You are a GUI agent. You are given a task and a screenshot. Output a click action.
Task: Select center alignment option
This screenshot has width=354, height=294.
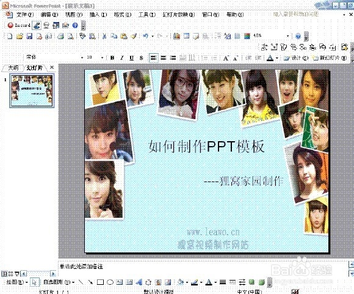coord(163,58)
